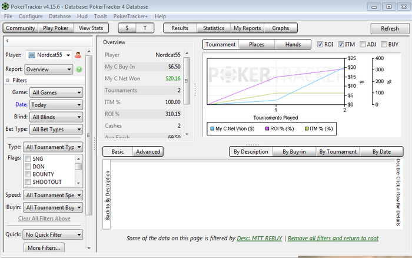The image size is (412, 258).
Task: Switch to the Play Poker tab
Action: click(56, 28)
